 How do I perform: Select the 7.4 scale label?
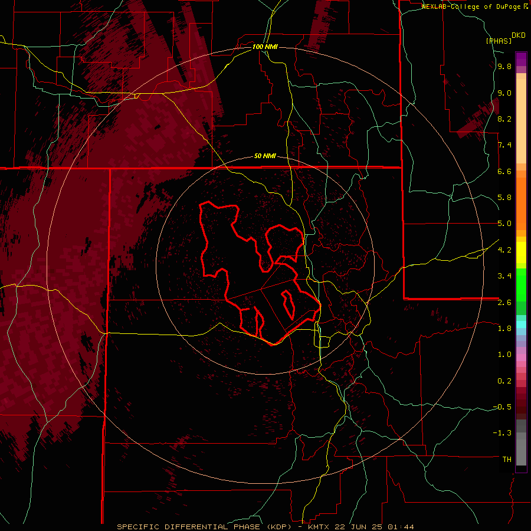[x=504, y=145]
